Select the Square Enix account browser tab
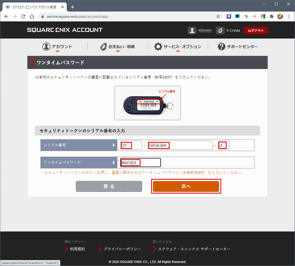This screenshot has width=295, height=266. pyautogui.click(x=35, y=7)
